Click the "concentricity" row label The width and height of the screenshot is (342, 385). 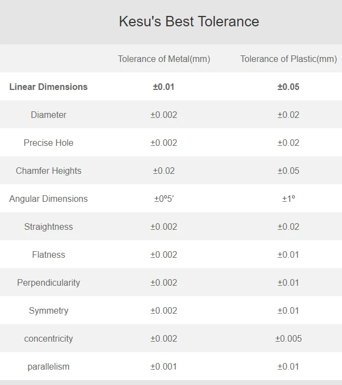point(48,338)
